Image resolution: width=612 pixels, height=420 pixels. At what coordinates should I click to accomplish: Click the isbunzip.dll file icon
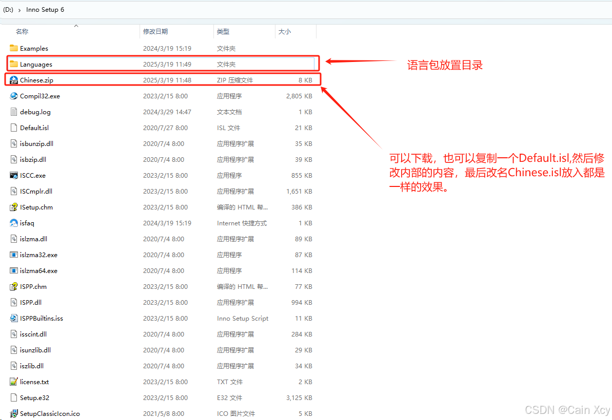coord(14,143)
